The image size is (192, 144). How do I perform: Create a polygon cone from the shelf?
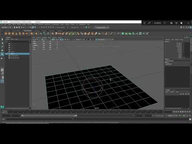click(x=16, y=34)
